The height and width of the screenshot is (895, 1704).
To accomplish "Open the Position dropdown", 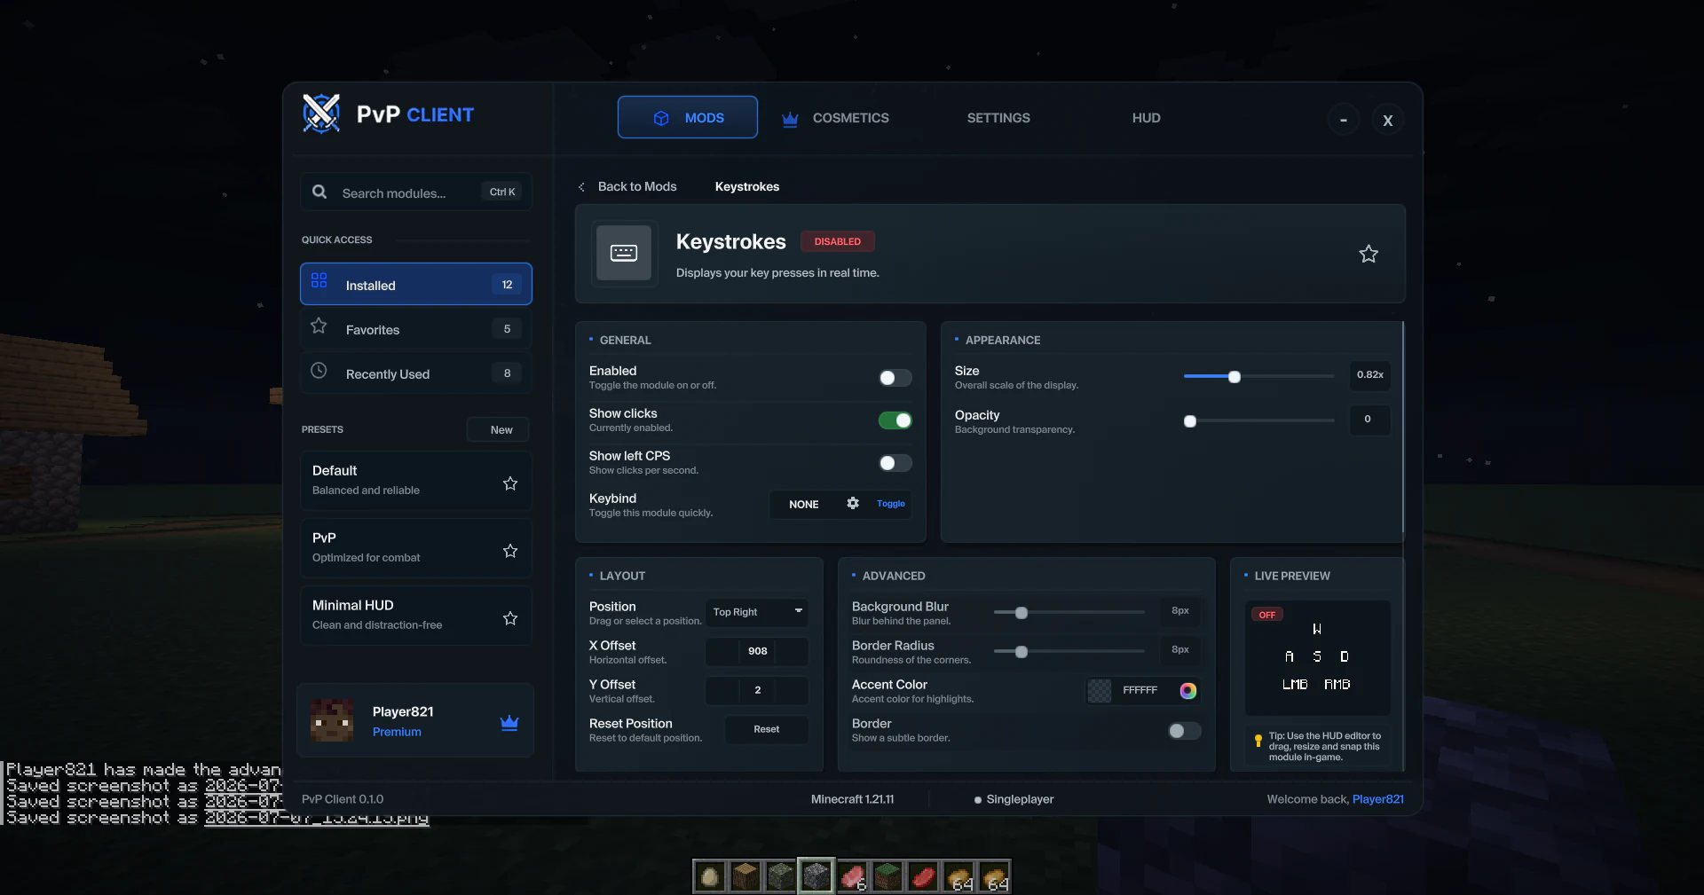I will [757, 612].
